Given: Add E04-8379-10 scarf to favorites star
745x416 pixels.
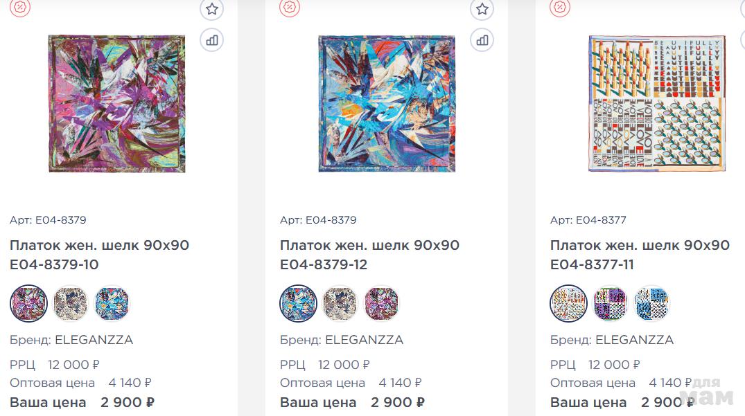Looking at the screenshot, I should click(212, 8).
